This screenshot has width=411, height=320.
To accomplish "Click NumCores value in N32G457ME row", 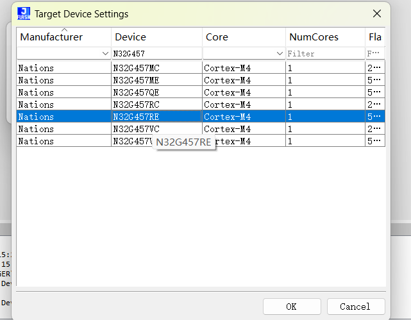I will (x=325, y=80).
